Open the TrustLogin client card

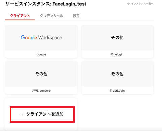[117, 78]
